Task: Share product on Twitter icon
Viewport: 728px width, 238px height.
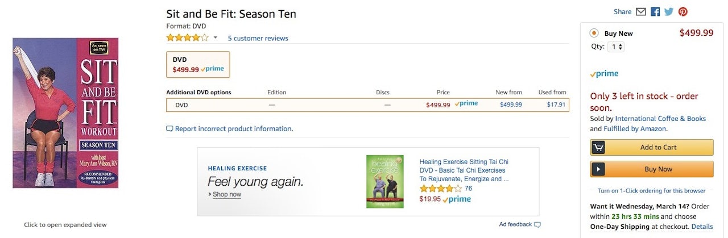Action: click(669, 11)
